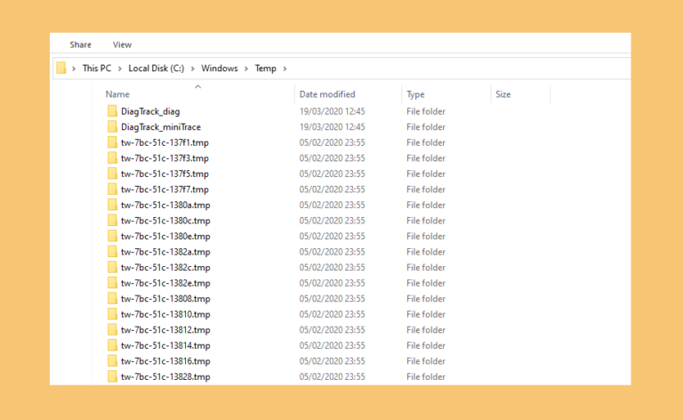Image resolution: width=683 pixels, height=420 pixels.
Task: Click File folder type of tw-7bc-51c-13828.tmp
Action: 426,377
